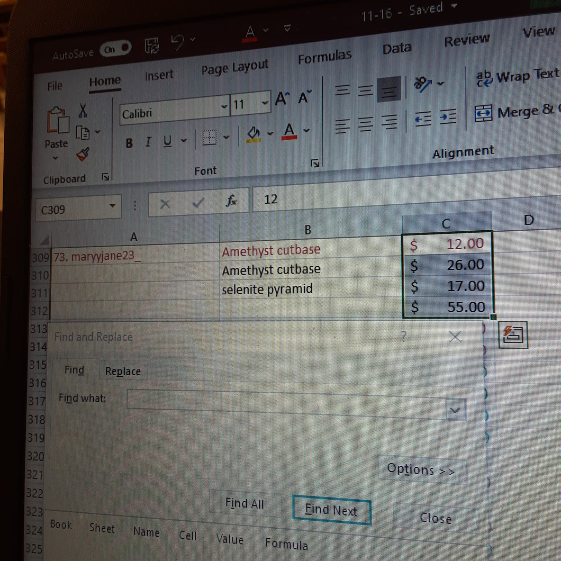This screenshot has width=561, height=561.
Task: Open the Borders dropdown arrow
Action: (x=226, y=137)
